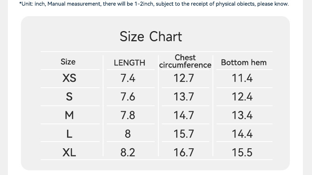Click the 12.7 chest circumference value

pos(184,78)
